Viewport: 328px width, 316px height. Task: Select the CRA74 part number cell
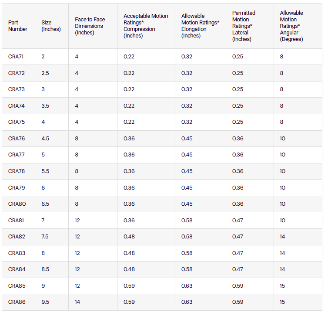[x=17, y=106]
